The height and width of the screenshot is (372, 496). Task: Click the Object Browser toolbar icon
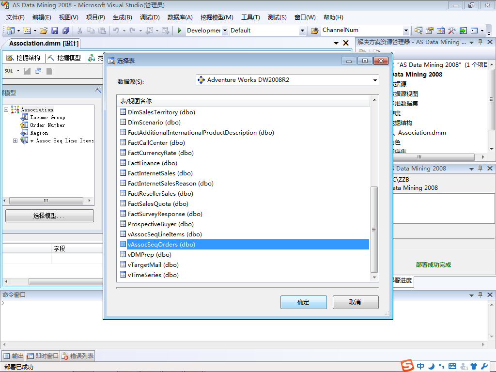[441, 31]
